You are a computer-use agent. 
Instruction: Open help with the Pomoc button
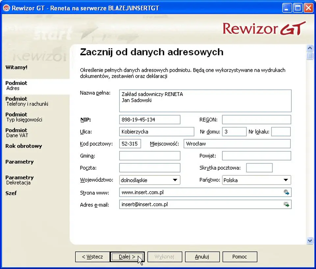tap(240, 257)
